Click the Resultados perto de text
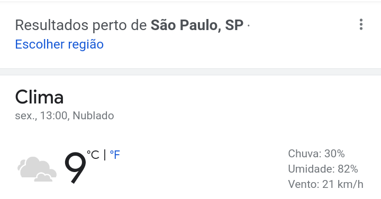The height and width of the screenshot is (199, 381). click(x=81, y=25)
